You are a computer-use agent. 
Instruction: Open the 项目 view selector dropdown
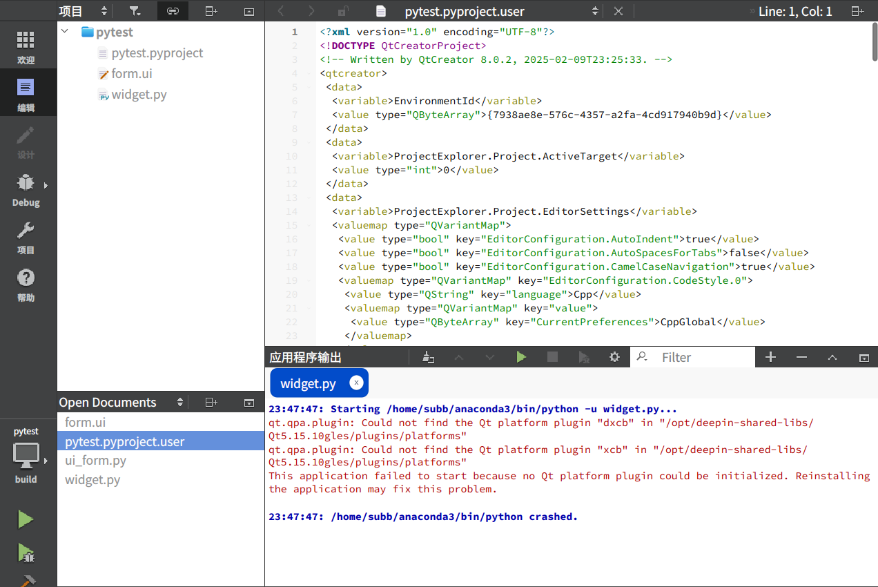84,11
